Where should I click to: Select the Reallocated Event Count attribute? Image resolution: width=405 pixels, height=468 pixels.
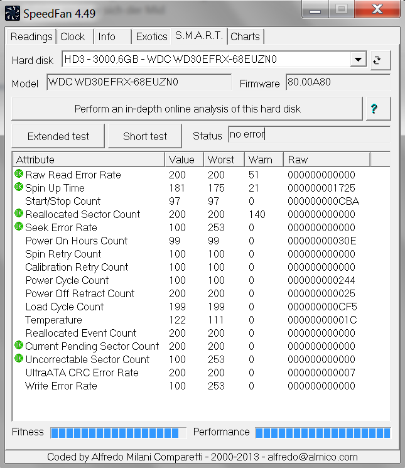click(81, 333)
